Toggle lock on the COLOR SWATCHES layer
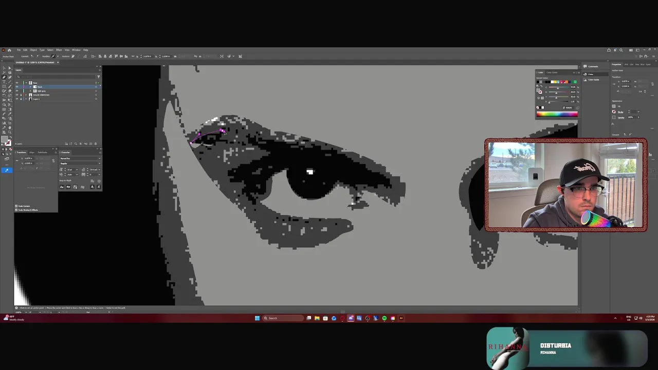This screenshot has height=370, width=658. coord(21,95)
